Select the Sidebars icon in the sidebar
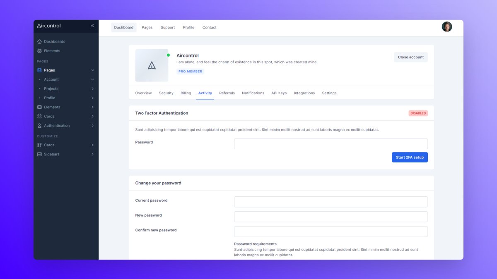The width and height of the screenshot is (497, 279). click(x=40, y=154)
